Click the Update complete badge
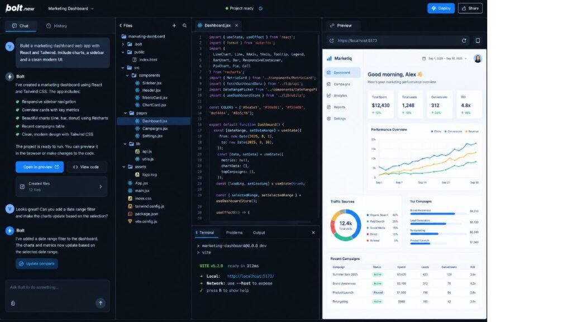Viewport: 572px width, 322px height. (36, 264)
